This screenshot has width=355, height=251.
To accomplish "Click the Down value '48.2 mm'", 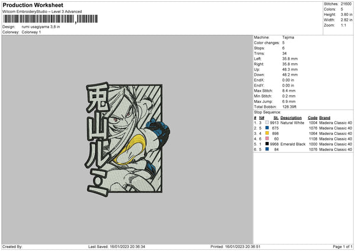I will pyautogui.click(x=290, y=75).
